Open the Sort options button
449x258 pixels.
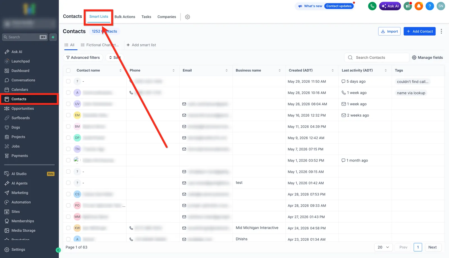[x=115, y=57]
